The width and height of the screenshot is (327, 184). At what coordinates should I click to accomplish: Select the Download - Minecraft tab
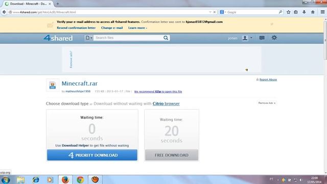pyautogui.click(x=28, y=4)
